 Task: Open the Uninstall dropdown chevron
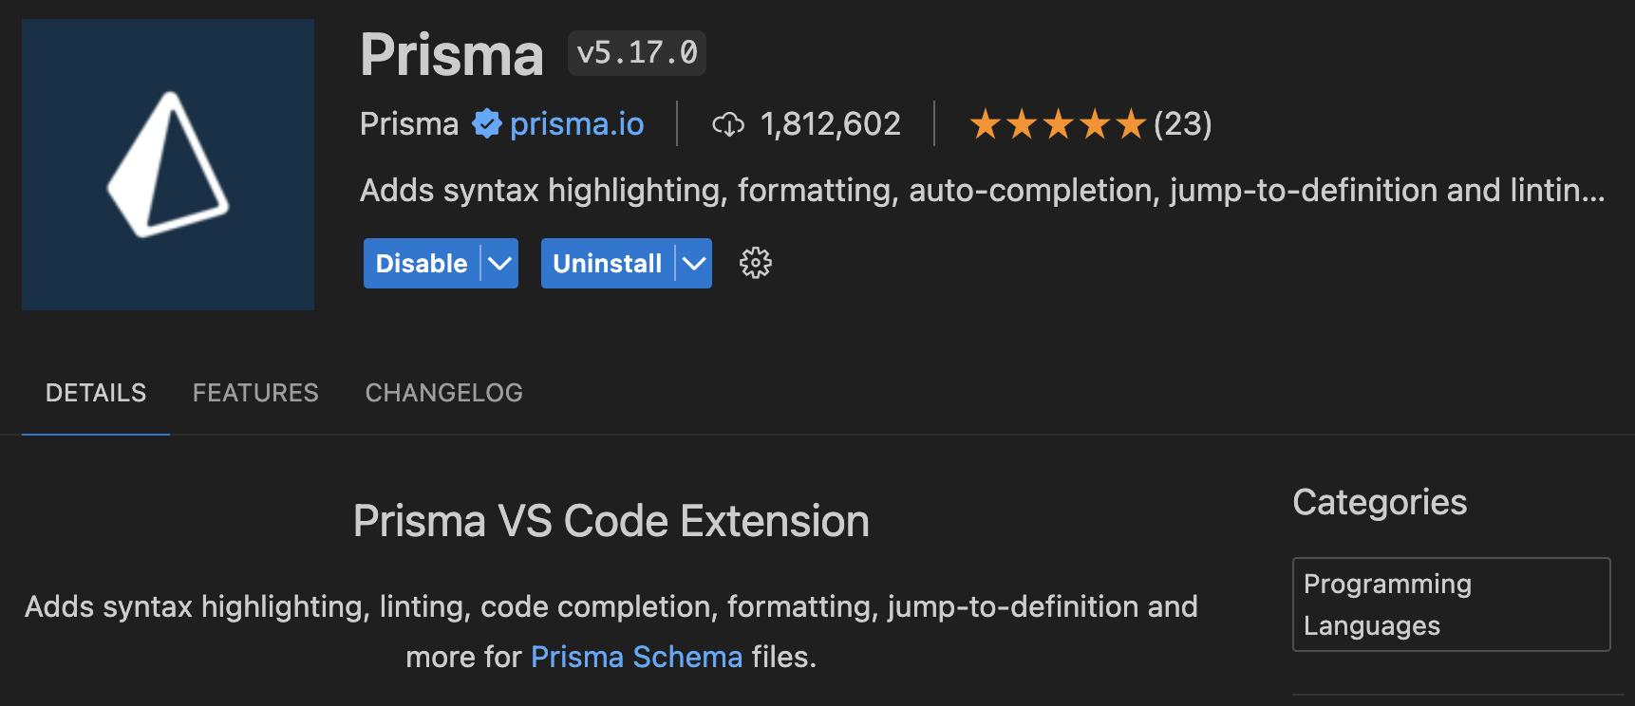pyautogui.click(x=692, y=263)
